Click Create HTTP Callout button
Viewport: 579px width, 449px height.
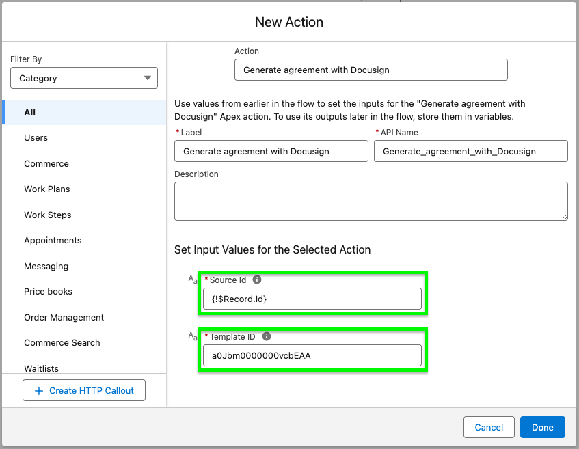(x=84, y=391)
